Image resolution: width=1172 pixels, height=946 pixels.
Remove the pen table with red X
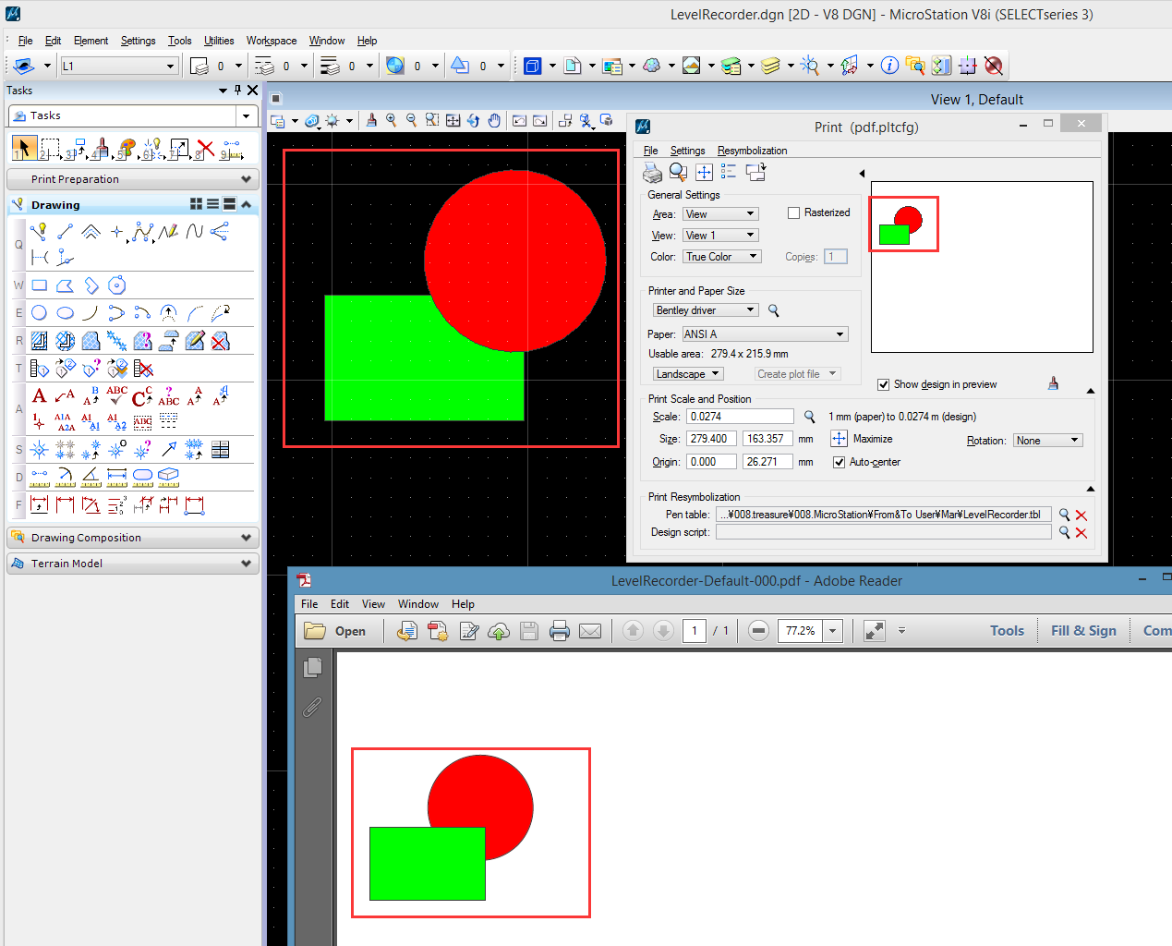coord(1081,515)
